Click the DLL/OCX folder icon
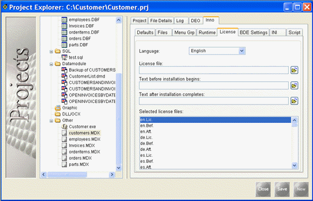This screenshot has height=201, width=313. (x=58, y=114)
